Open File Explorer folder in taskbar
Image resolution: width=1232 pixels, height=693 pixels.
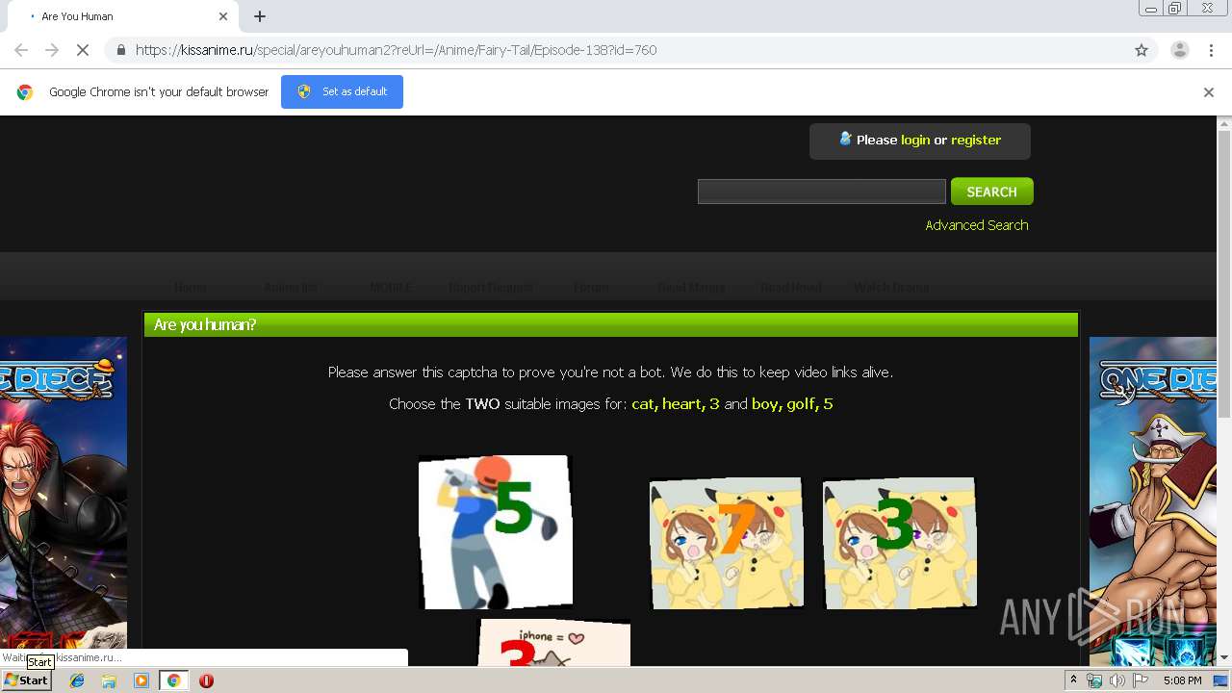pos(109,680)
